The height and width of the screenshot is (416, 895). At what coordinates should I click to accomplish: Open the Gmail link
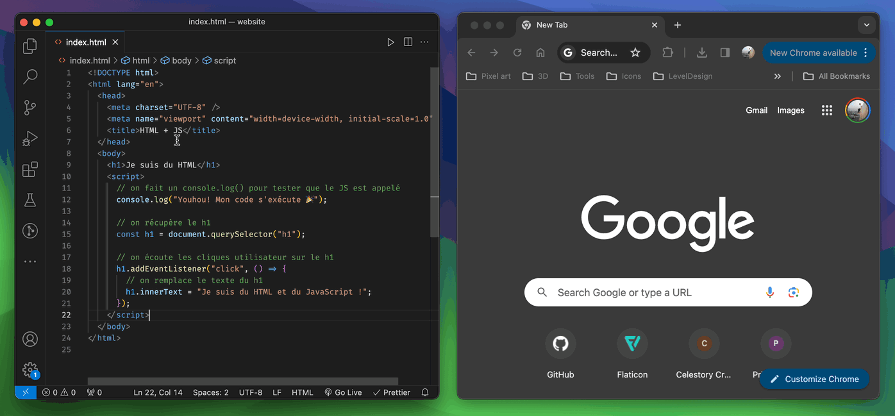tap(757, 110)
